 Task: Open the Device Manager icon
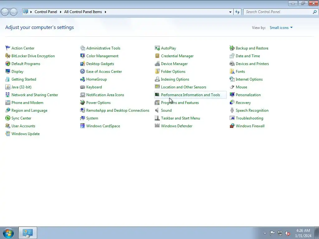[157, 63]
